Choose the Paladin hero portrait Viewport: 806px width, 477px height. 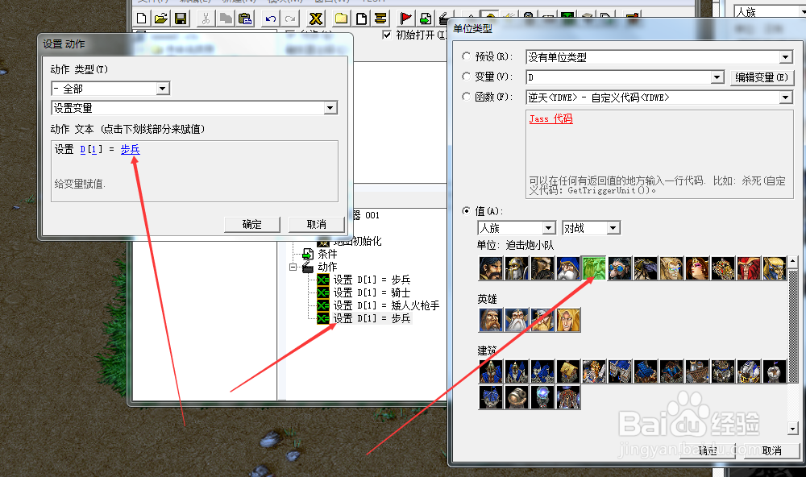tap(491, 320)
